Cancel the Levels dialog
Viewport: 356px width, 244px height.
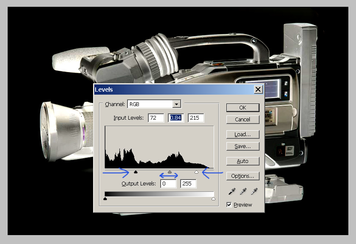tap(243, 120)
